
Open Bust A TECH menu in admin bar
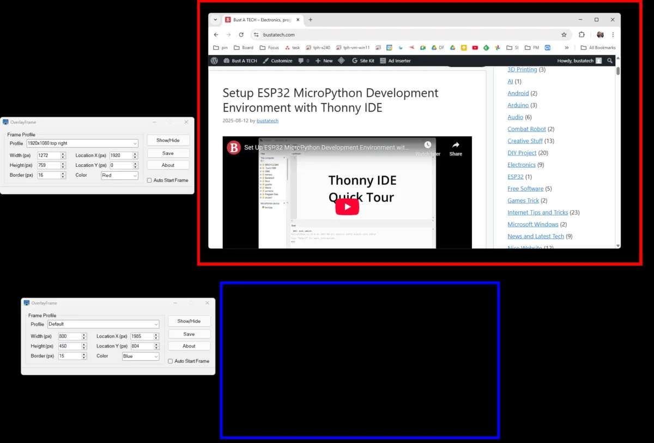[240, 61]
